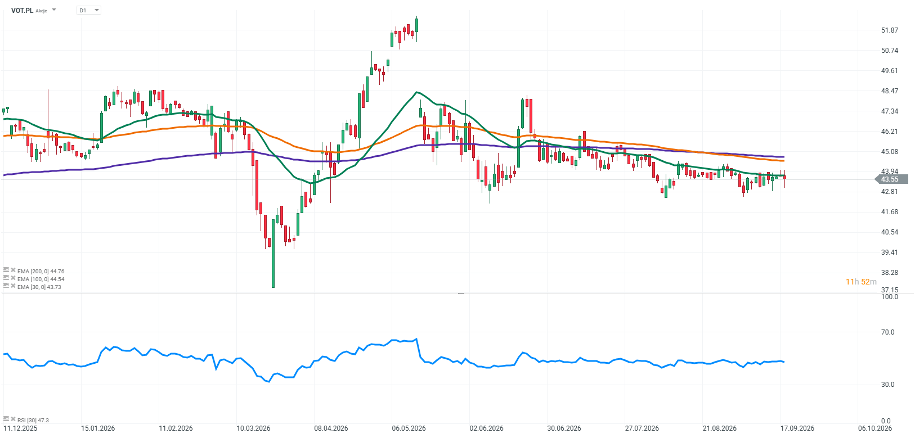The image size is (915, 438).
Task: Open settings icon for EMA 100 indicator
Action: click(x=6, y=278)
